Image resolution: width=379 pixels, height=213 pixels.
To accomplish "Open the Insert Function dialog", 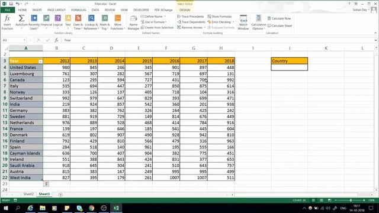I will point(7,22).
